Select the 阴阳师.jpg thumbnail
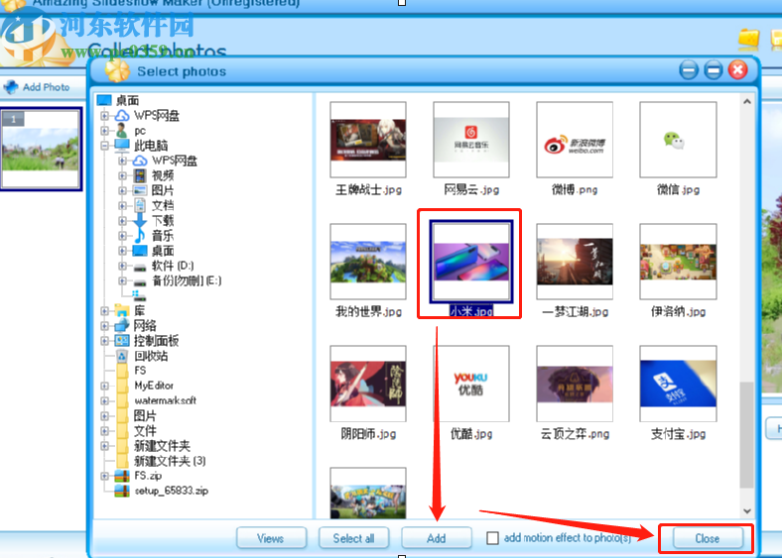 click(368, 384)
